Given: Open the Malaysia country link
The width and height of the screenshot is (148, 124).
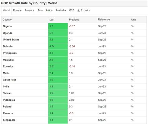Looking at the screenshot, I should pyautogui.click(x=8, y=60).
